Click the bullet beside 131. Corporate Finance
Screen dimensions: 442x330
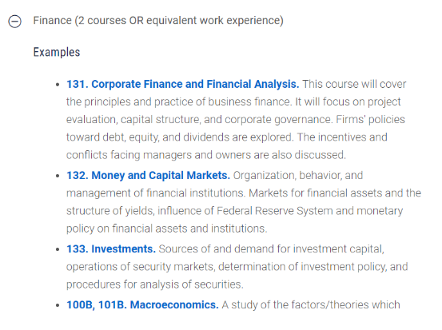58,85
